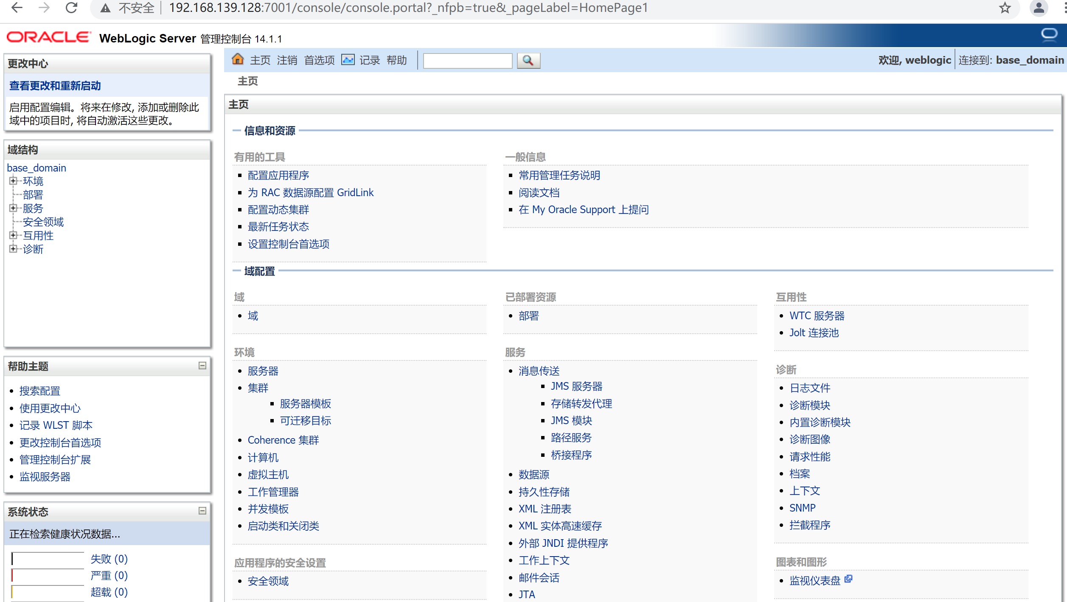Screen dimensions: 1067x602
Task: Click the browser address bar URL
Action: pos(408,8)
